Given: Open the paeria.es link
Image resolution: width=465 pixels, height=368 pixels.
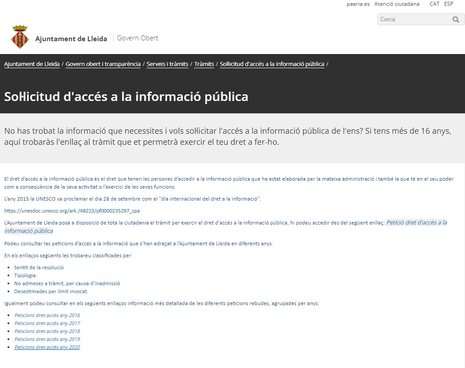Looking at the screenshot, I should pyautogui.click(x=358, y=4).
